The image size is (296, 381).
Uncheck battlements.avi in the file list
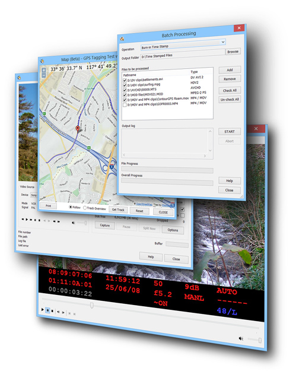point(125,81)
